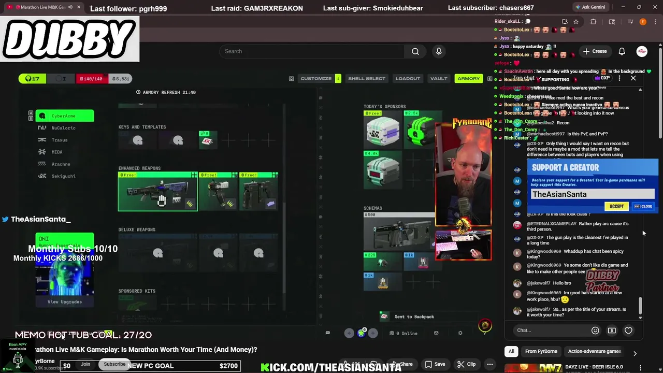Click the 6,531 credits counter
The height and width of the screenshot is (373, 663).
point(121,79)
